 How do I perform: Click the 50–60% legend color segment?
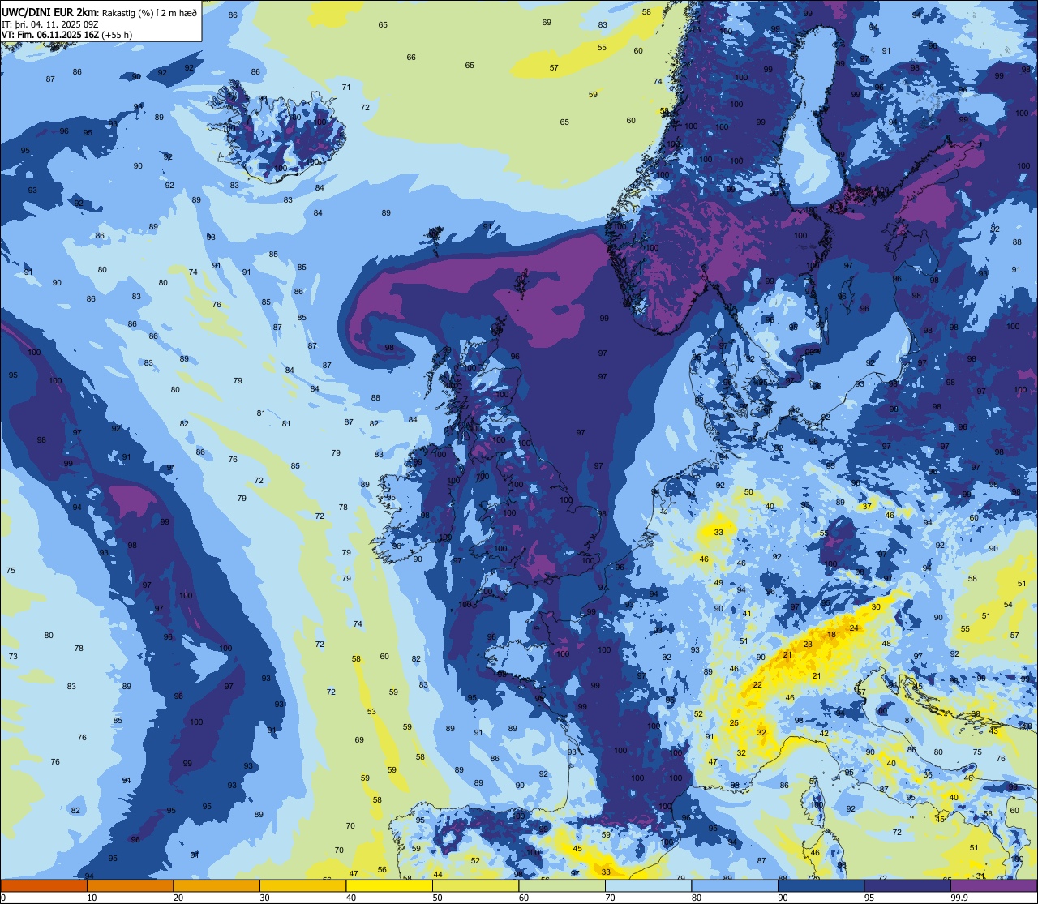475,885
